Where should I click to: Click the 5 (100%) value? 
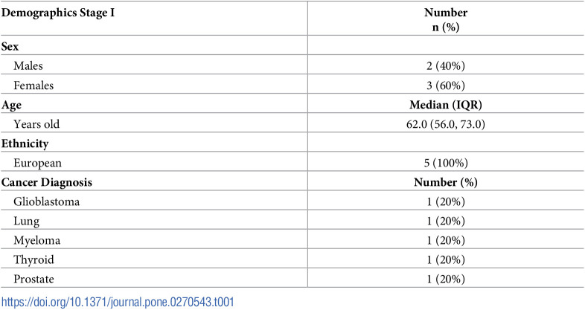[x=446, y=163]
